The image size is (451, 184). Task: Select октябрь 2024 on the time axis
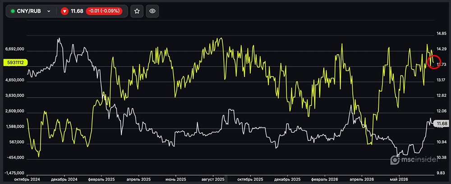(28, 179)
